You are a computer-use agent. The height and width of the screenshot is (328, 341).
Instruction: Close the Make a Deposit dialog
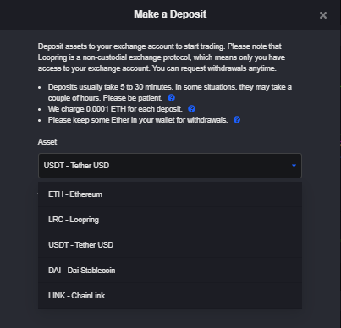(x=323, y=15)
